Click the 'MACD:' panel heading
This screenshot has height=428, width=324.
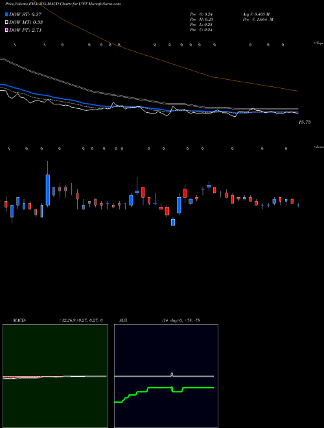click(x=19, y=320)
